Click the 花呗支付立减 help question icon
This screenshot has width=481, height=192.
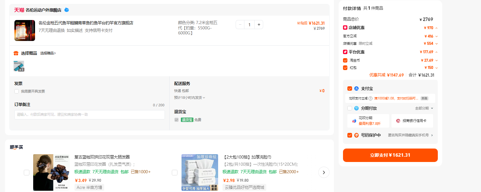point(371,99)
